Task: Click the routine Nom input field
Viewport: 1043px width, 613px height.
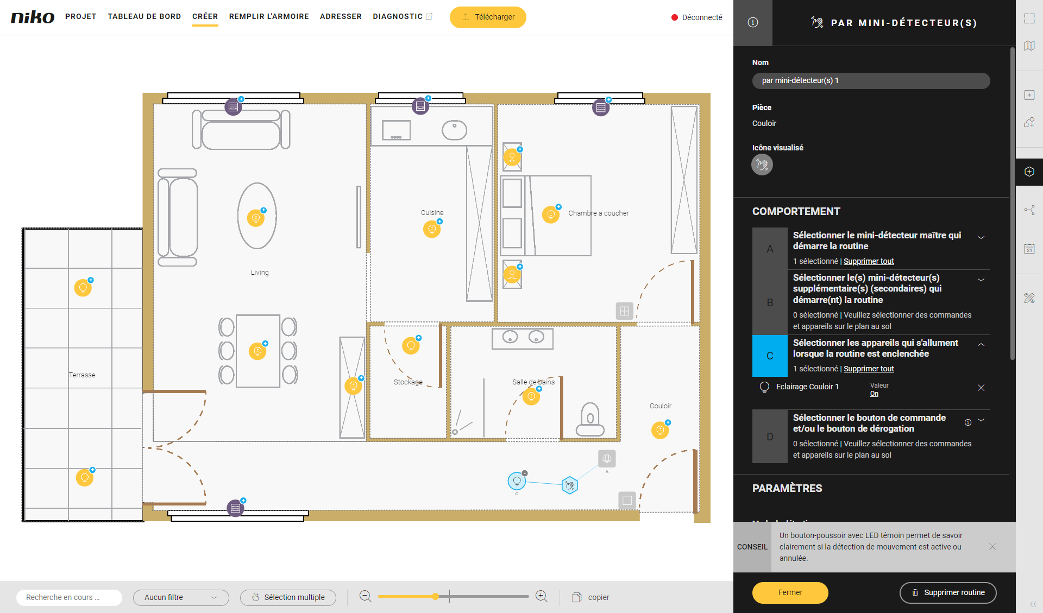Action: tap(871, 80)
